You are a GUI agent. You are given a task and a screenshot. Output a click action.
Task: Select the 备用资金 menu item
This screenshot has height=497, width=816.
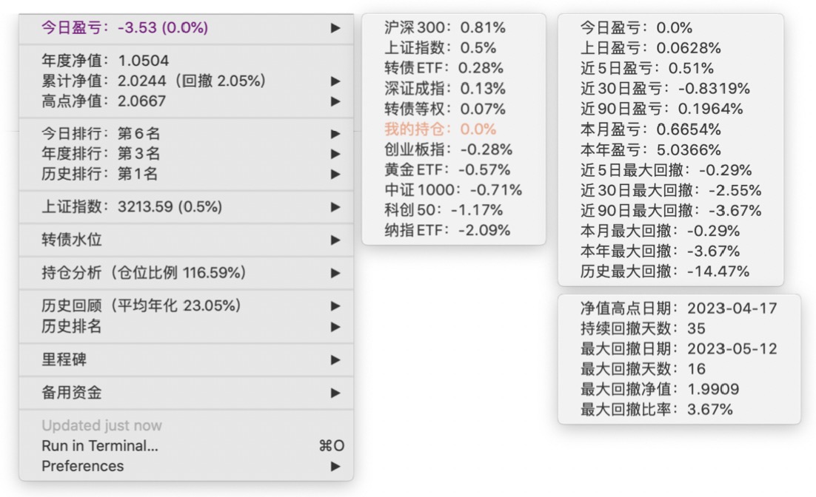pyautogui.click(x=72, y=393)
